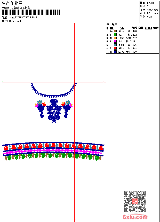This screenshot has height=222, width=160.
Task: Click the orange color swatch for thread 1287
Action: point(115,38)
